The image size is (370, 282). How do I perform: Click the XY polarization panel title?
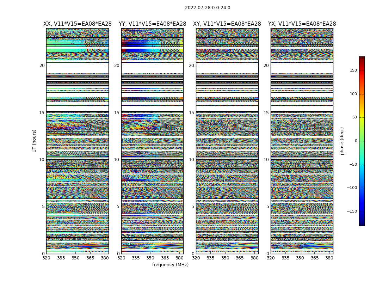click(227, 24)
